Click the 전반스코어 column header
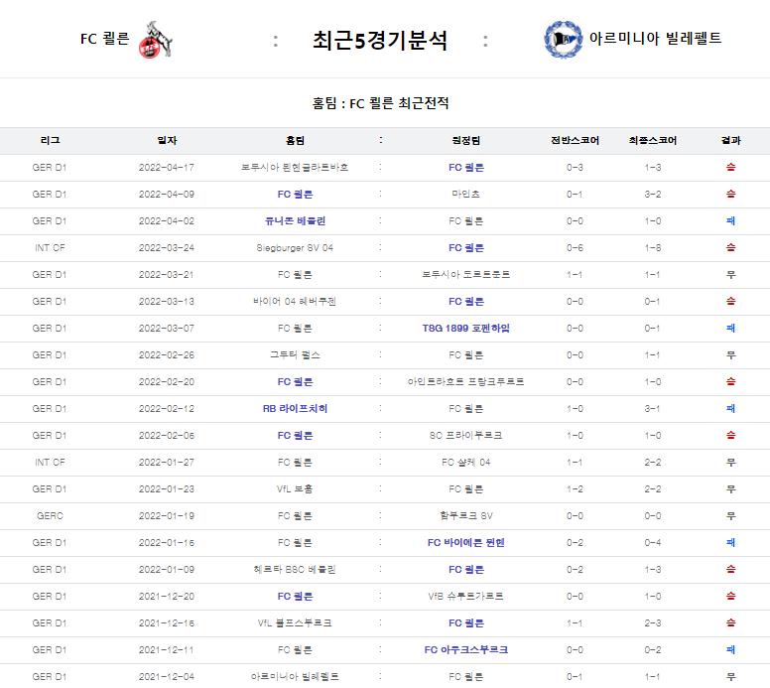This screenshot has width=770, height=688. point(576,141)
